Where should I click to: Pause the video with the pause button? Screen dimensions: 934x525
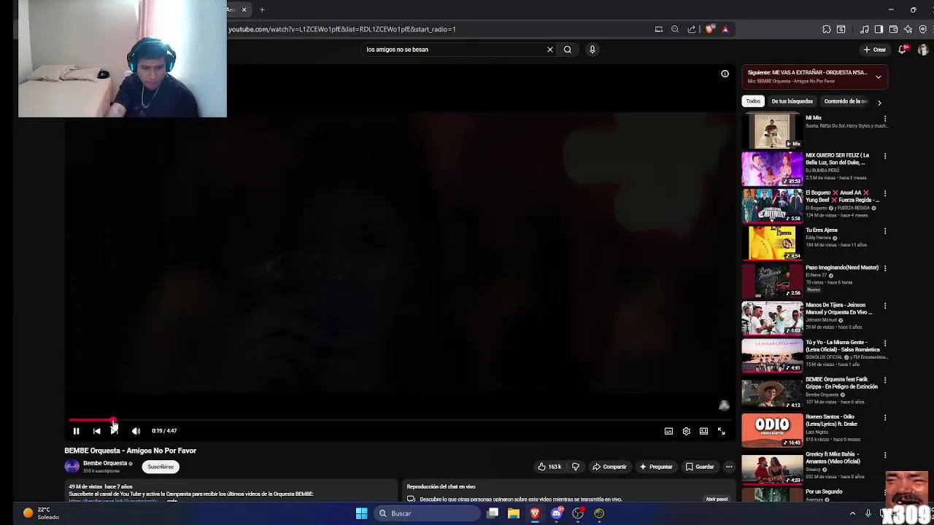76,431
